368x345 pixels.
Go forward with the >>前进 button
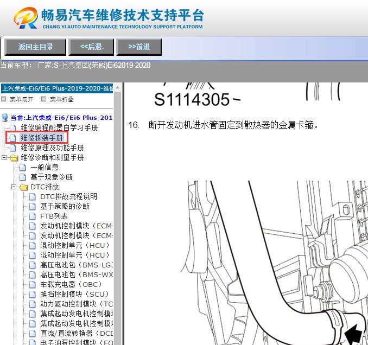coord(139,47)
